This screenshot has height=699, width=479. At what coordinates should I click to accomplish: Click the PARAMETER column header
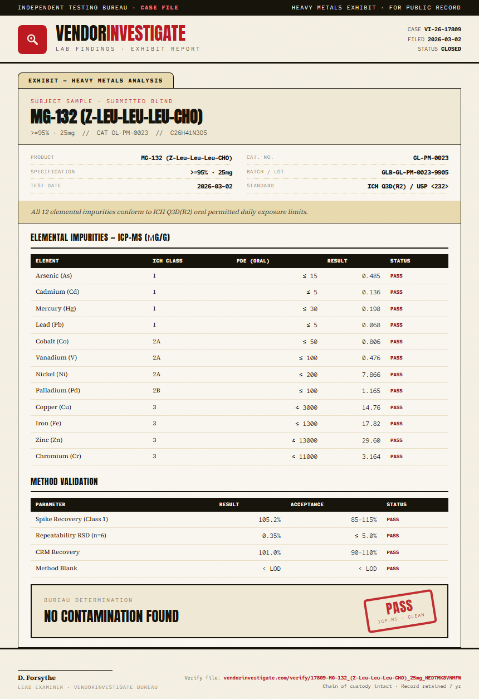pos(51,504)
